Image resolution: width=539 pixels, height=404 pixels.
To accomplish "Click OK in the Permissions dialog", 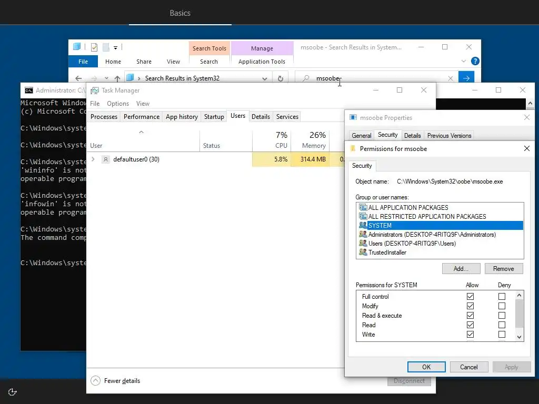I will pyautogui.click(x=426, y=367).
